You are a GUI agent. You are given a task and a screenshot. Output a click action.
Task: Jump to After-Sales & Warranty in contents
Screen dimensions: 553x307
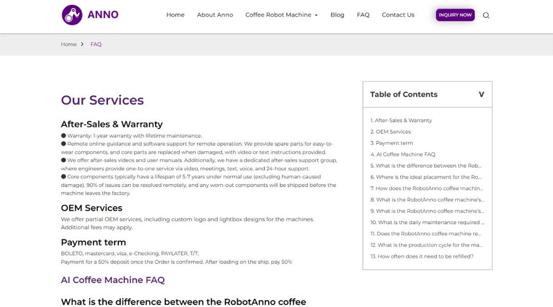[401, 120]
